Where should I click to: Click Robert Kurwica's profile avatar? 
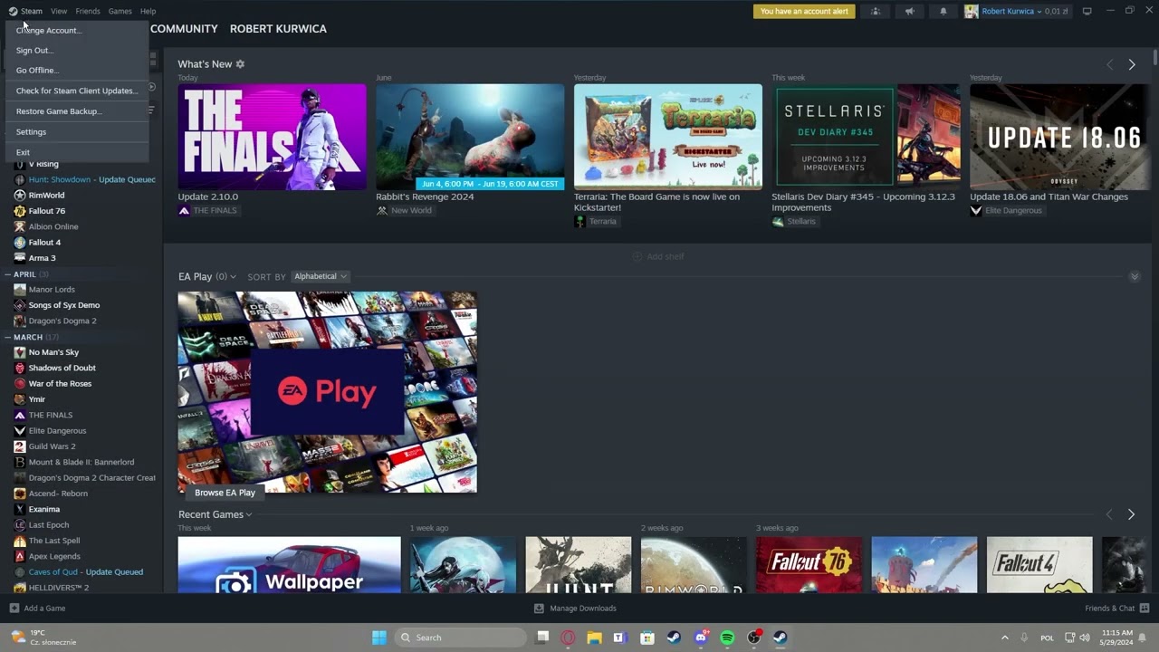(x=972, y=11)
